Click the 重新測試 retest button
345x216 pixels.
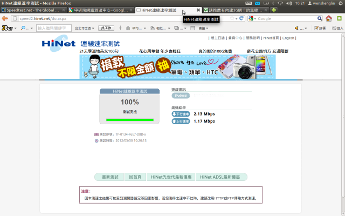click(x=110, y=177)
